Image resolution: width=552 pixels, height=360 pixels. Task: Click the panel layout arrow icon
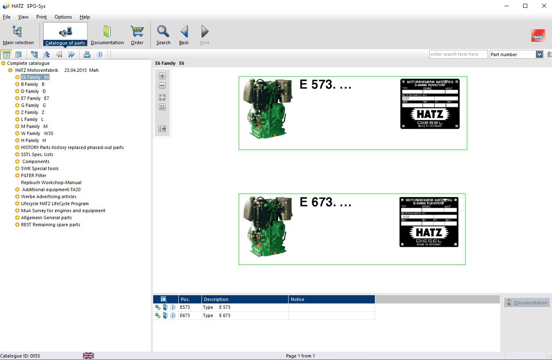(x=162, y=129)
